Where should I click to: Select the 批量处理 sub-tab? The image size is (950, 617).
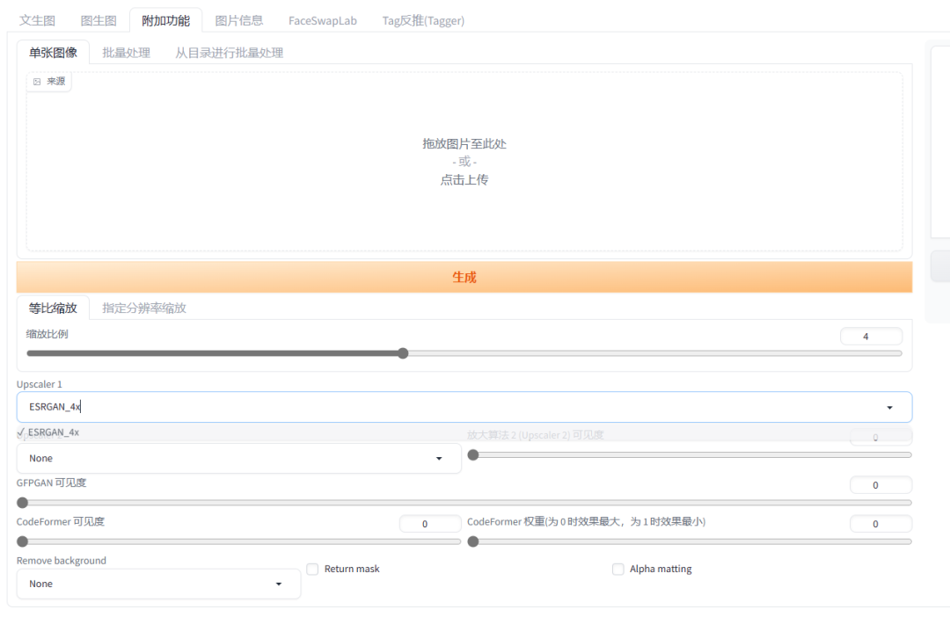[x=126, y=53]
